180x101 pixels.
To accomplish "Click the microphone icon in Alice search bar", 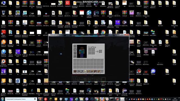I will click(x=35, y=99).
